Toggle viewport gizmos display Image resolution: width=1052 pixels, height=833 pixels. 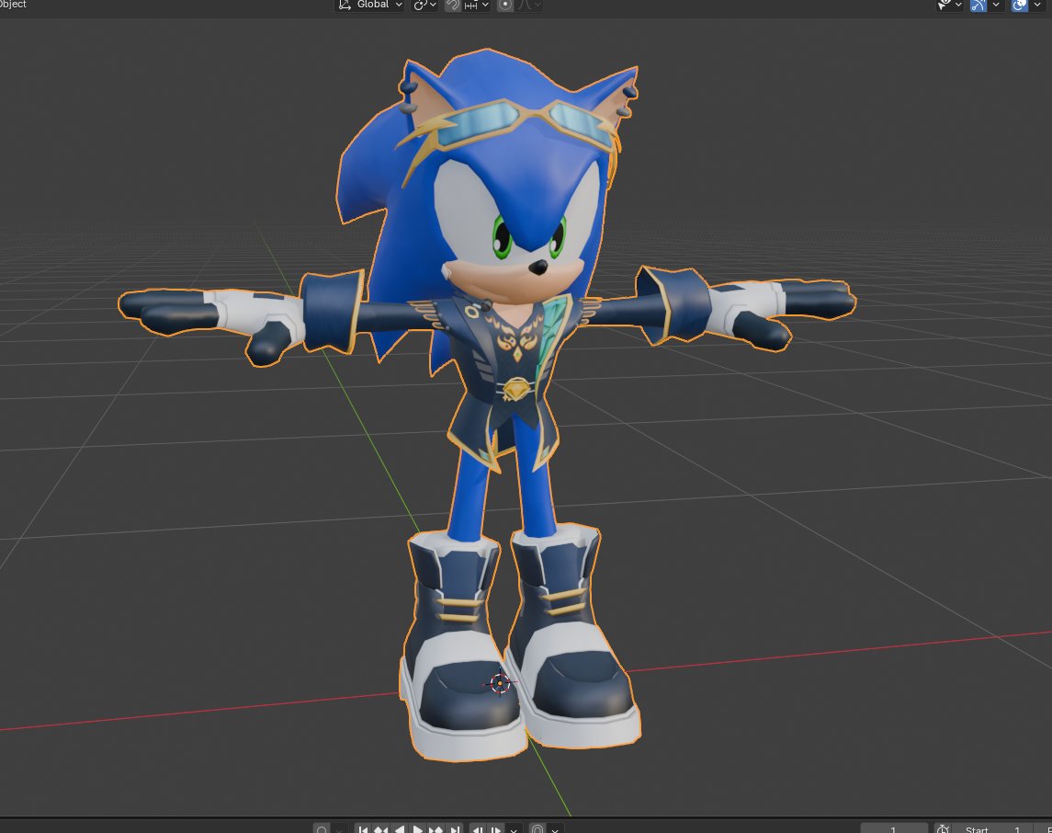[978, 5]
